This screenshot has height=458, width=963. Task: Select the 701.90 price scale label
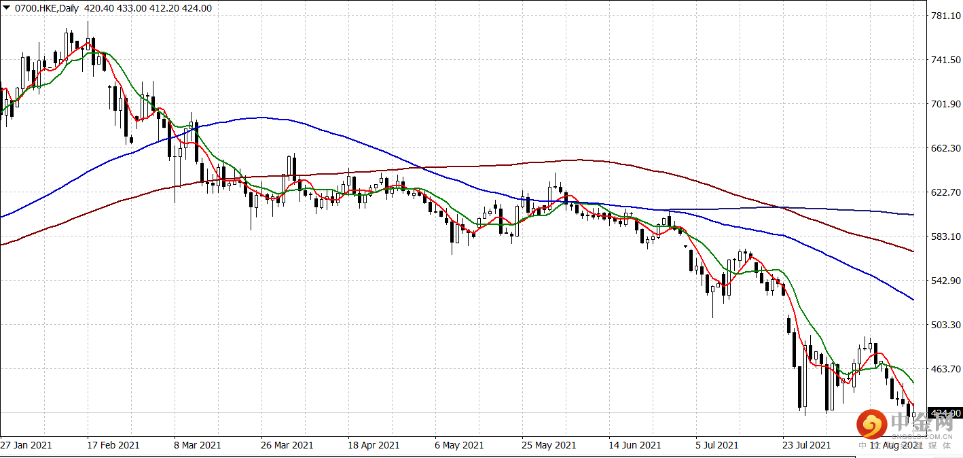pos(945,104)
